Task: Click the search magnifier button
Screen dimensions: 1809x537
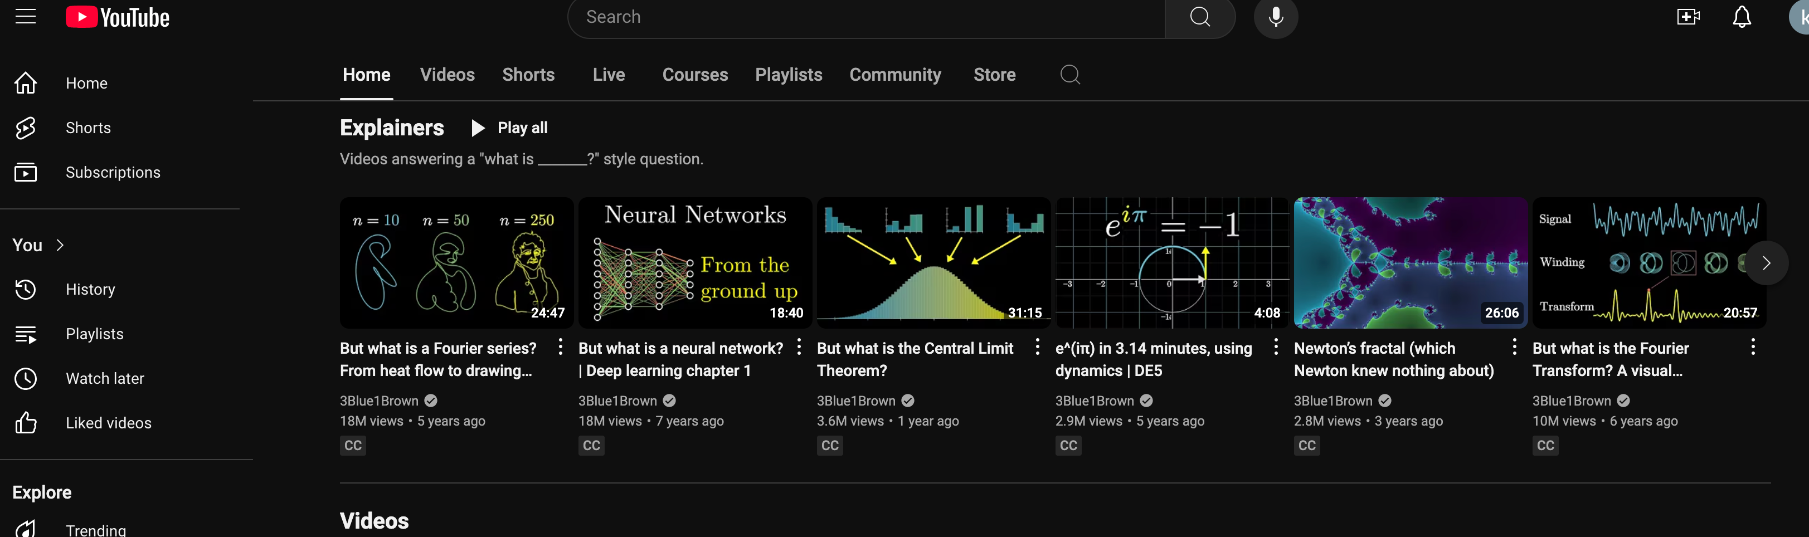Action: click(x=1199, y=17)
